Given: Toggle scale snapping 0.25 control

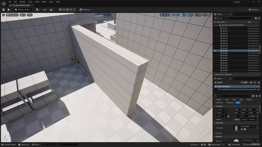Looking at the screenshot, I should 198,15.
